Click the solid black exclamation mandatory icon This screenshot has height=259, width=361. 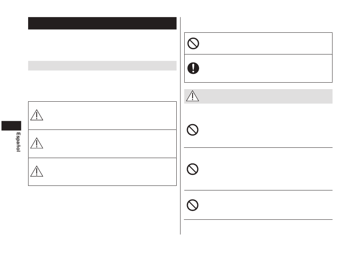193,68
